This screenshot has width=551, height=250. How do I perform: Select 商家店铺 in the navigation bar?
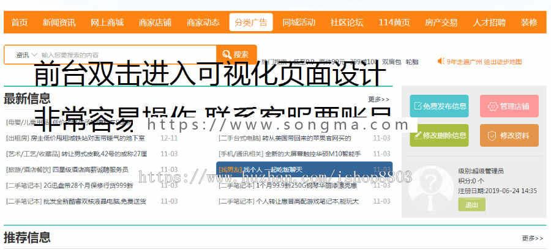click(155, 23)
